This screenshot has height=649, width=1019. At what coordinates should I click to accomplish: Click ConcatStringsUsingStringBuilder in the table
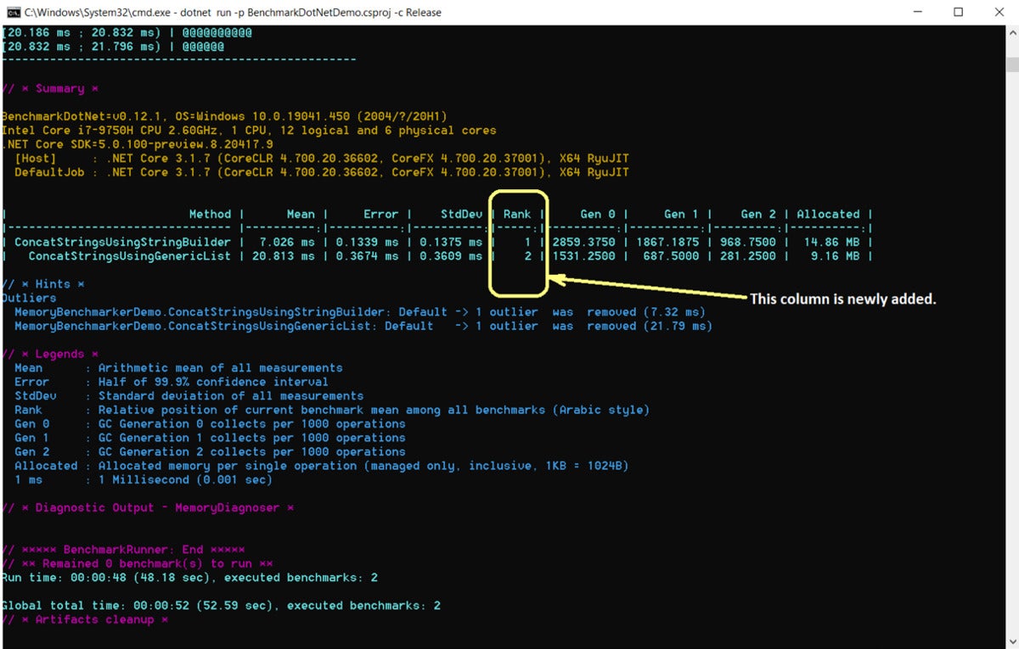123,242
